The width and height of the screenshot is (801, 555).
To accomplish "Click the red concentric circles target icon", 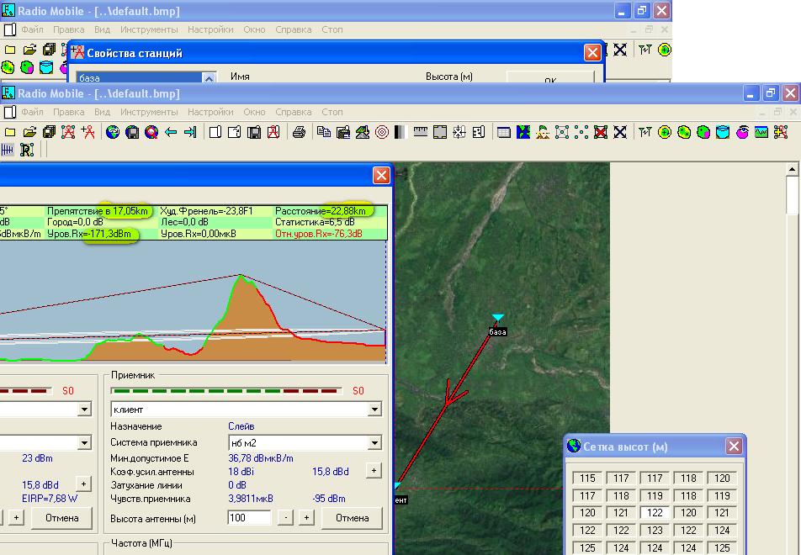I will [381, 132].
